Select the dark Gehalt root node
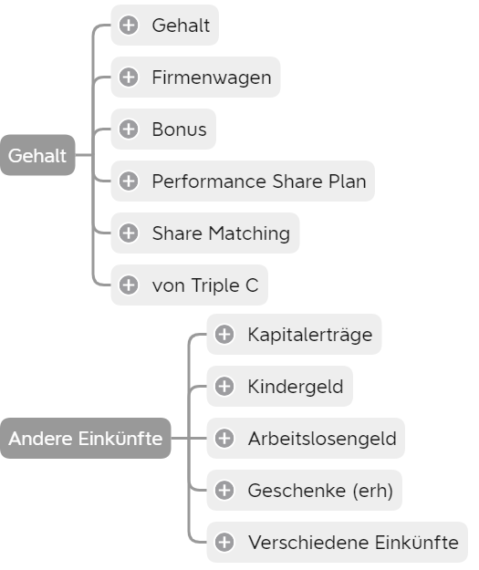 [x=37, y=155]
